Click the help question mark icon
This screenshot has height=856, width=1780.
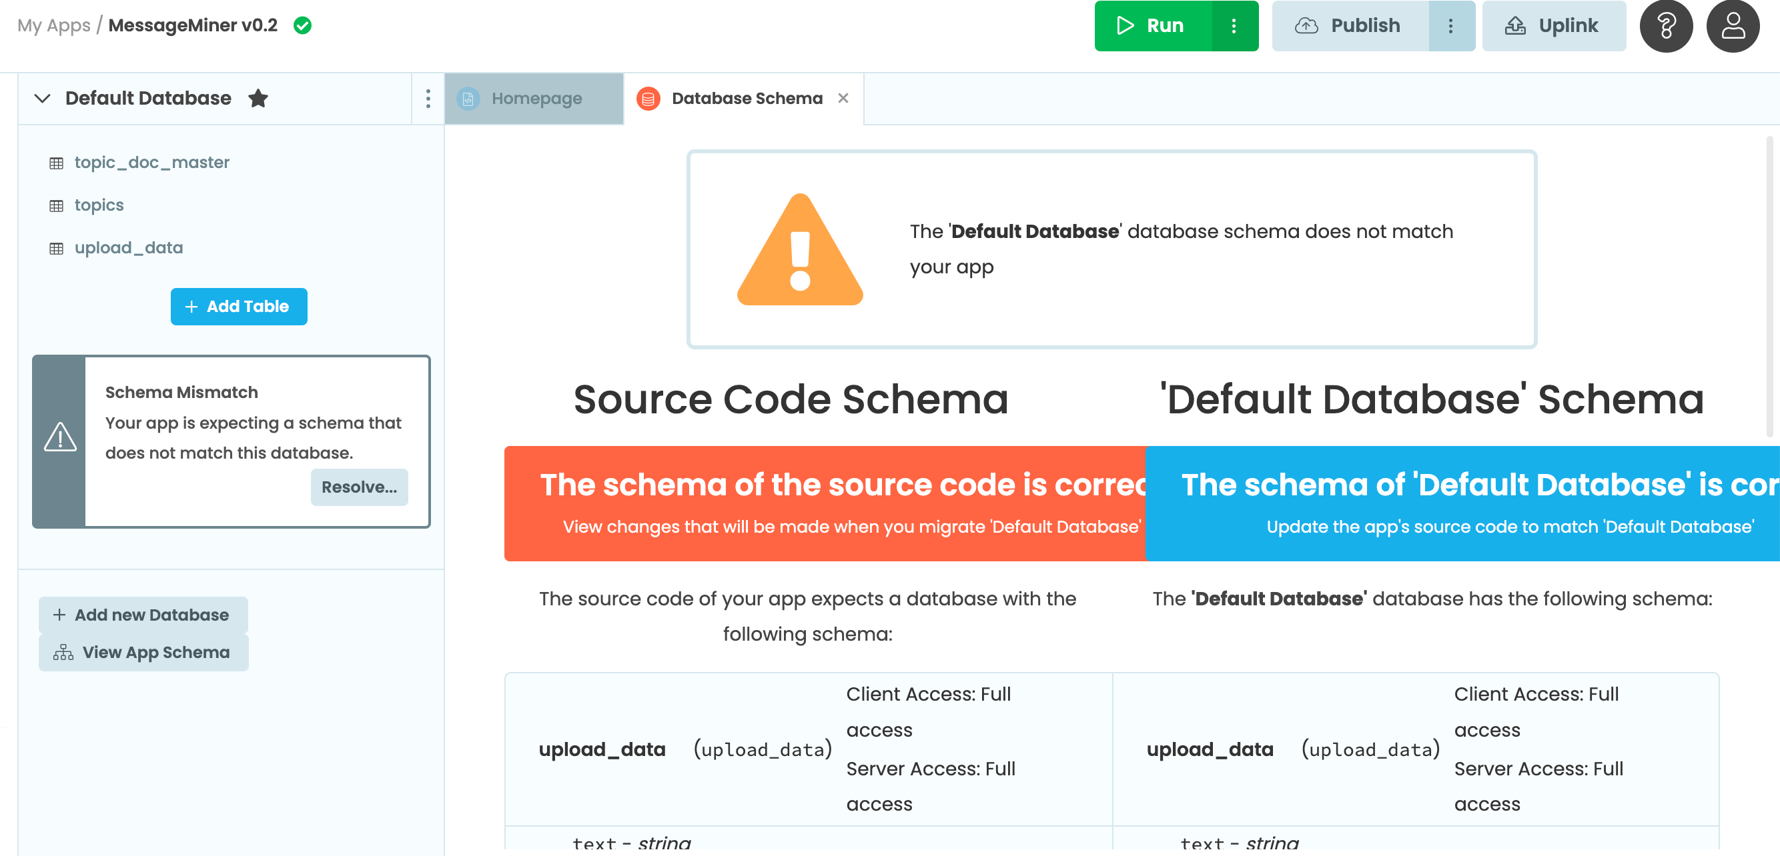1665,26
